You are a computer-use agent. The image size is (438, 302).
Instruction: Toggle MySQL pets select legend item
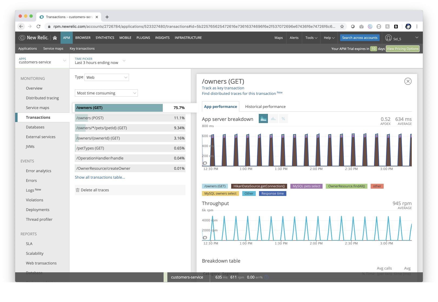[x=306, y=186]
